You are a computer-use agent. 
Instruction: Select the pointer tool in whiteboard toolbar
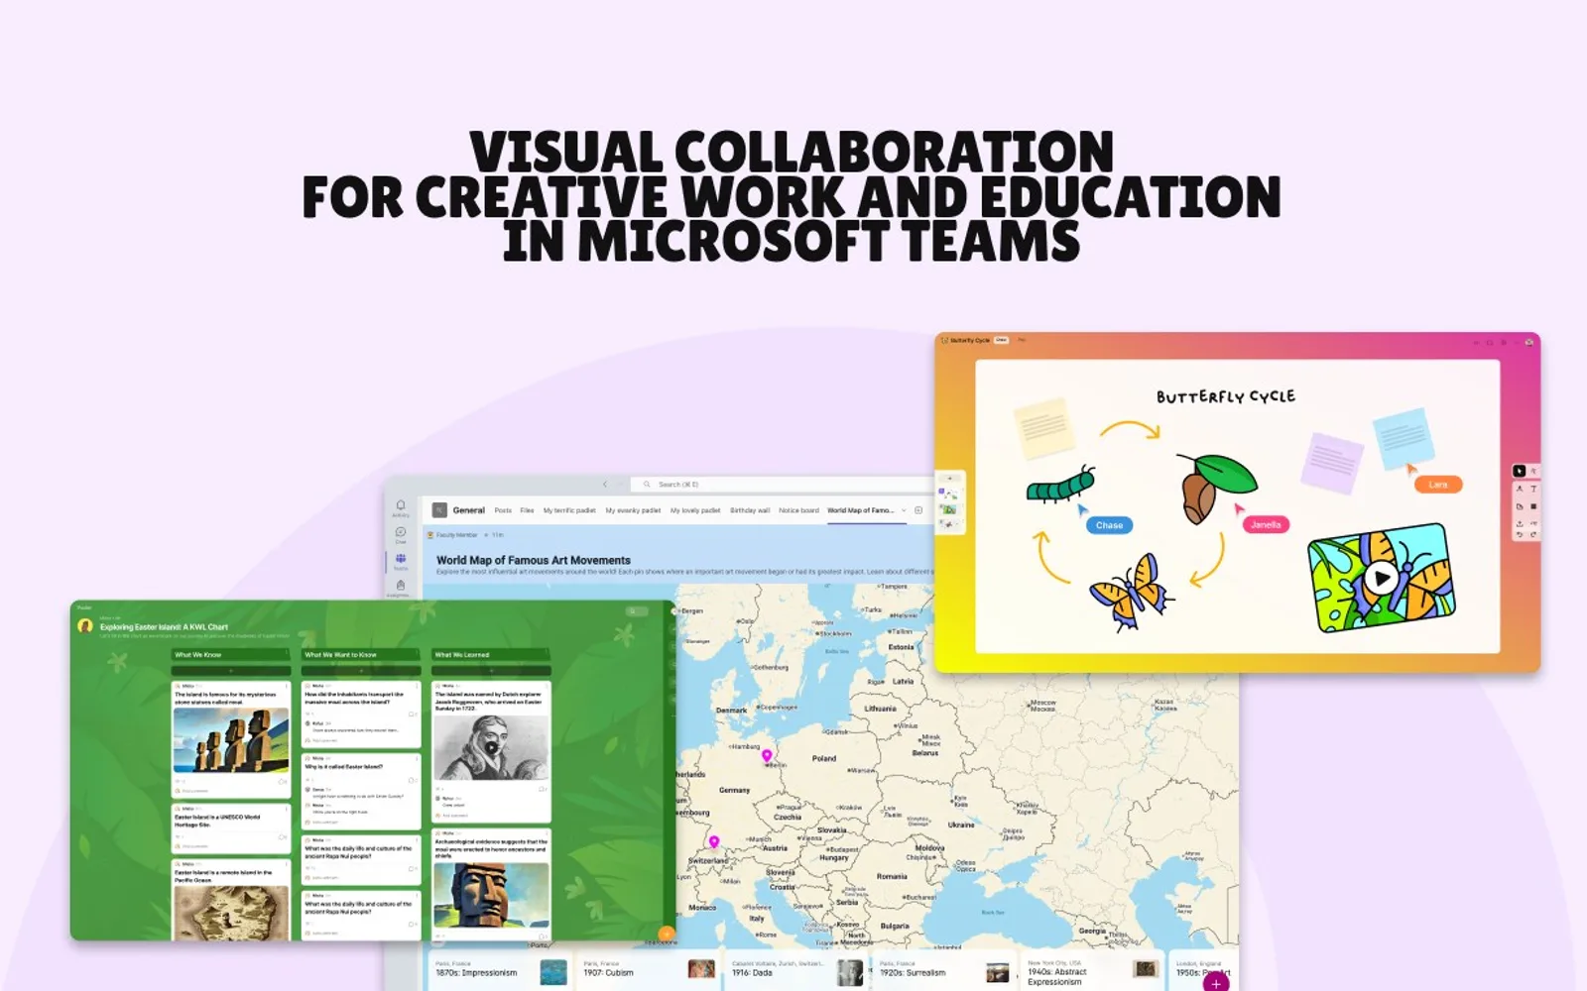[x=1519, y=471]
